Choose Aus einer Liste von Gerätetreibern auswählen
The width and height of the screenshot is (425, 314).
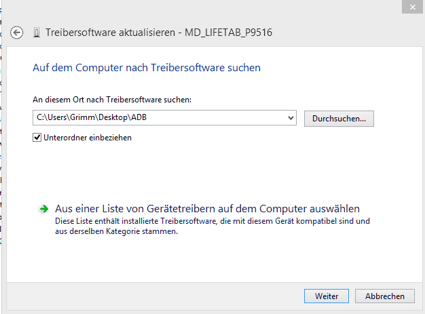click(x=207, y=209)
